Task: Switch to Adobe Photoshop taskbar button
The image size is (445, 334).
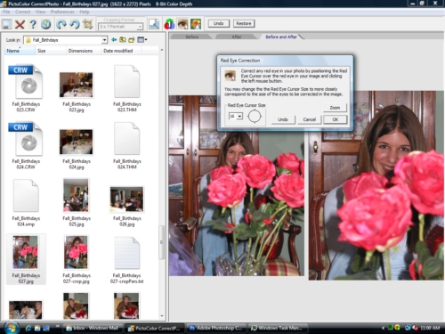Action: 215,328
